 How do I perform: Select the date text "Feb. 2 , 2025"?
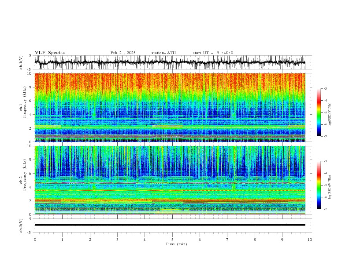[x=123, y=53]
